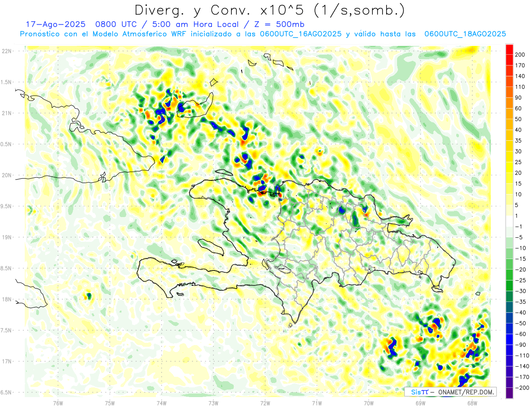Click the "76W" longitude label
The image size is (530, 409).
[58, 402]
